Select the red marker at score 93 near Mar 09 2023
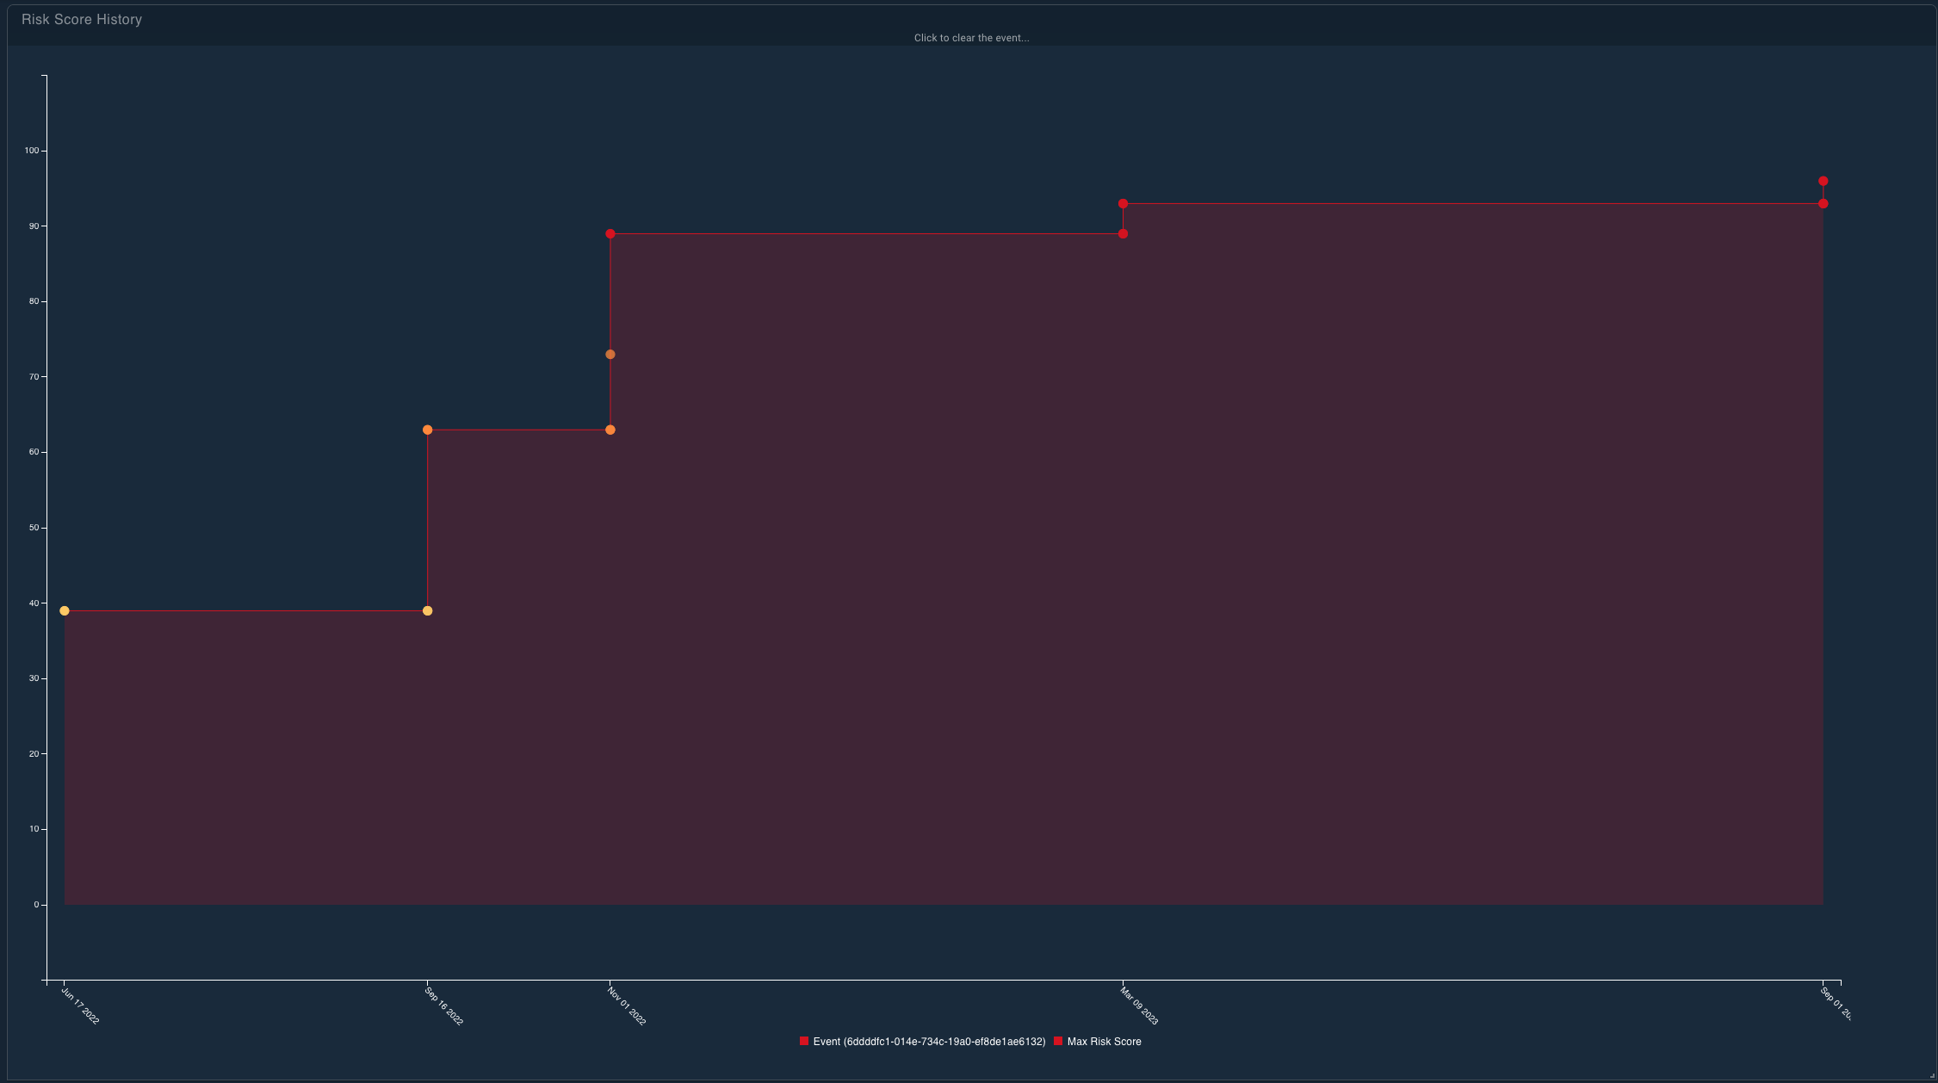This screenshot has width=1938, height=1083. (x=1123, y=203)
